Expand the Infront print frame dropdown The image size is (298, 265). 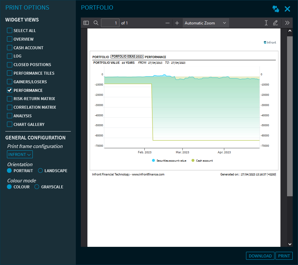(x=20, y=154)
